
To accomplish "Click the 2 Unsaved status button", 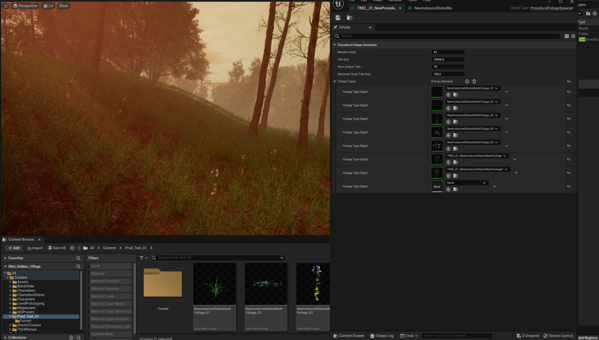I will pos(528,336).
